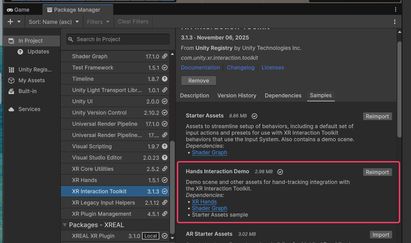411x243 pixels.
Task: Select In Project in the sidebar
Action: tap(32, 41)
